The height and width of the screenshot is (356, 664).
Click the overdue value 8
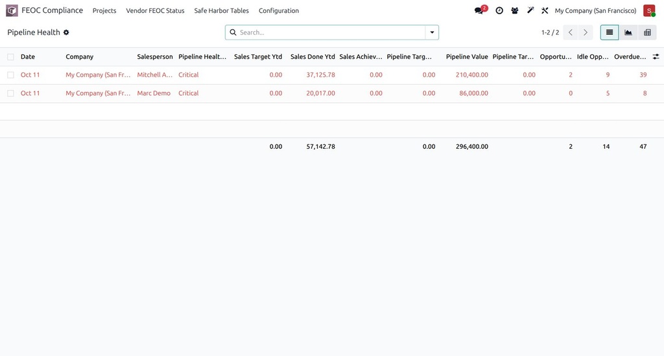click(645, 93)
